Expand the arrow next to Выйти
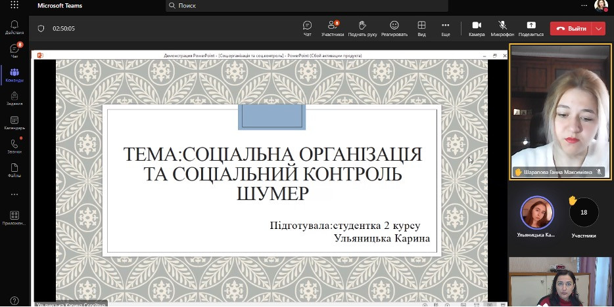 pos(598,29)
